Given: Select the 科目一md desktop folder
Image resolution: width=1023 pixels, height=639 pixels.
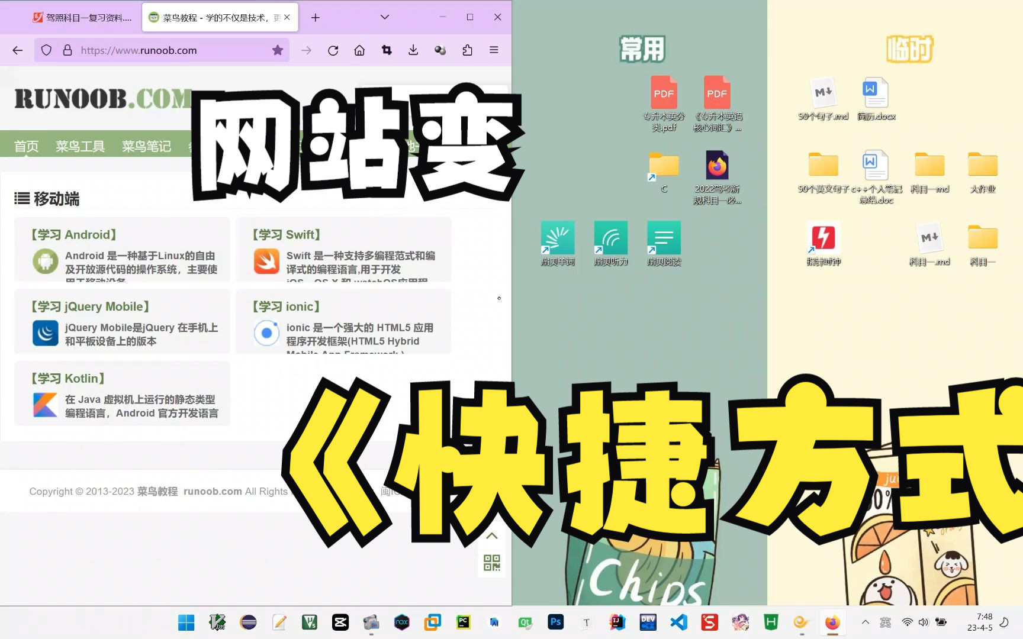Looking at the screenshot, I should pos(929,172).
